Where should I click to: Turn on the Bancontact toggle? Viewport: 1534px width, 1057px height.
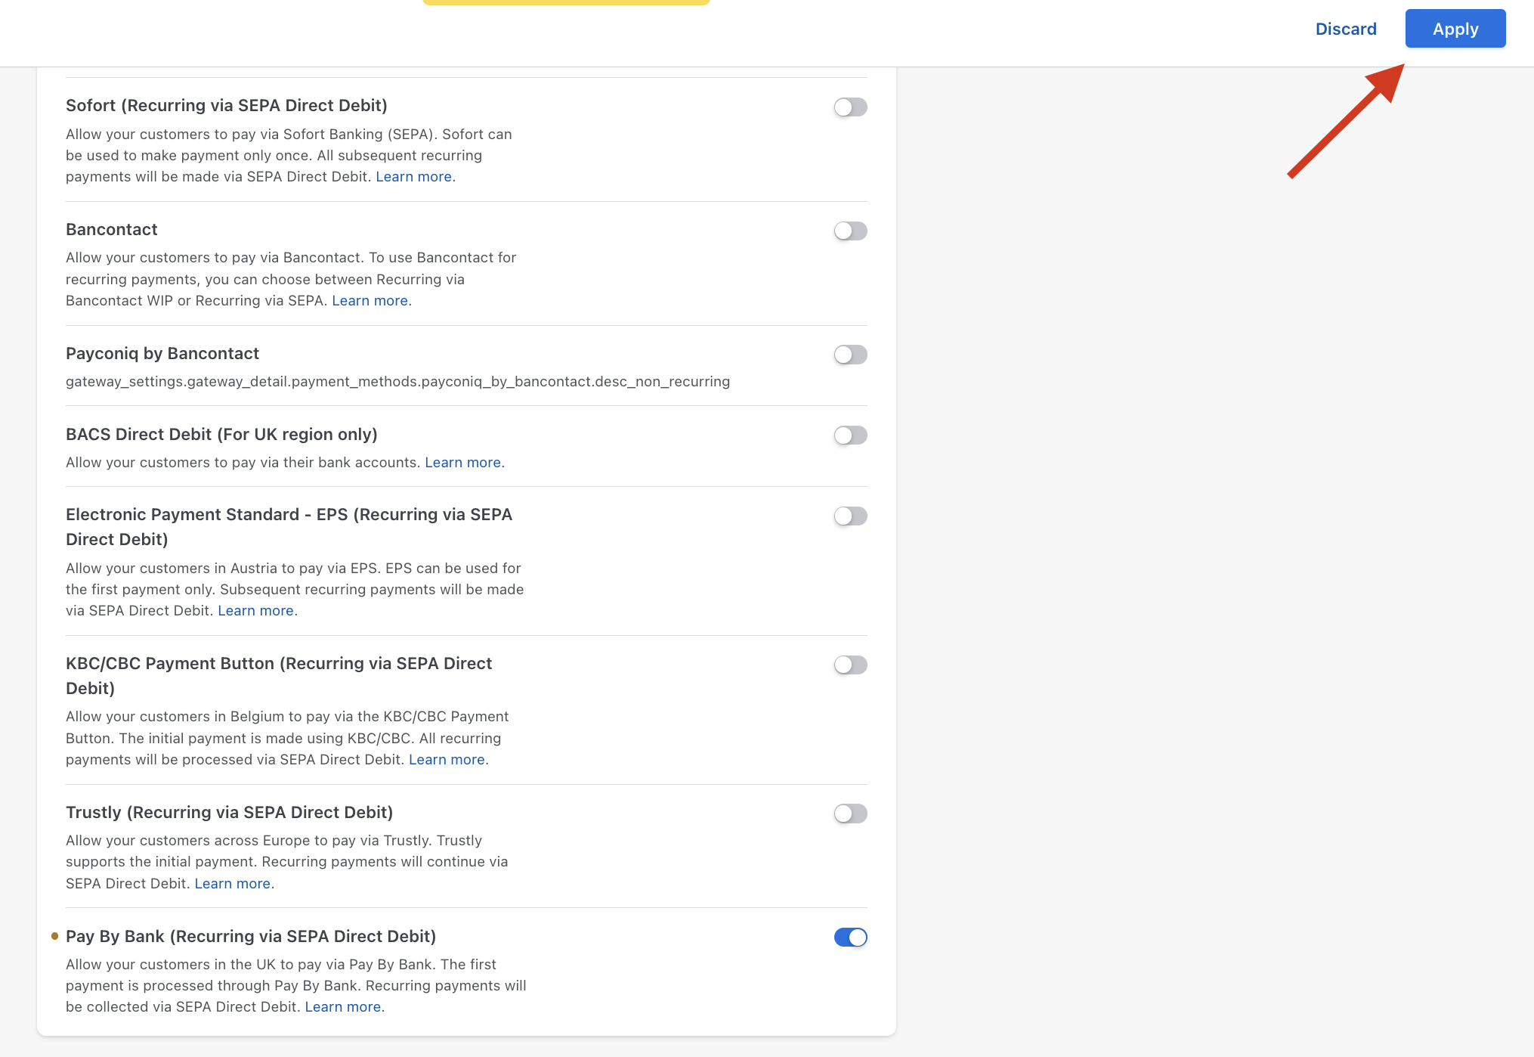click(x=850, y=231)
